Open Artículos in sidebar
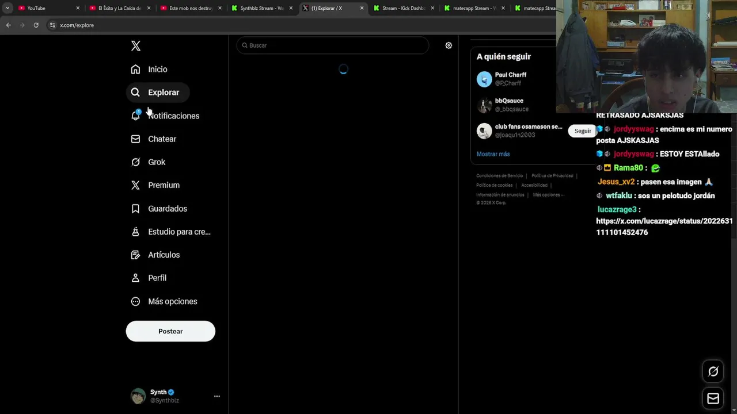The image size is (737, 414). pyautogui.click(x=155, y=255)
